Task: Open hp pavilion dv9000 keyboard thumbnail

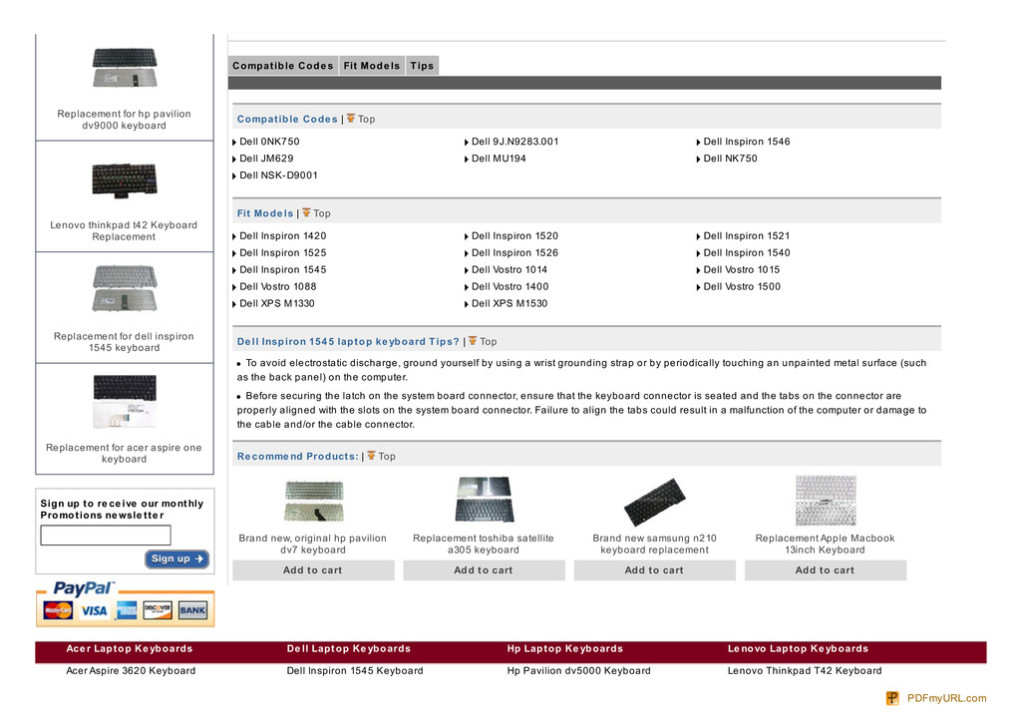Action: point(125,67)
